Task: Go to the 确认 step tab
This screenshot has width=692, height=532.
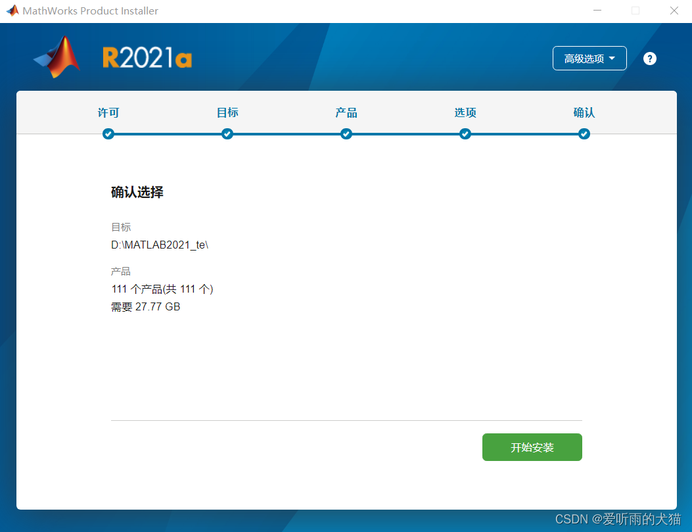Action: click(584, 112)
